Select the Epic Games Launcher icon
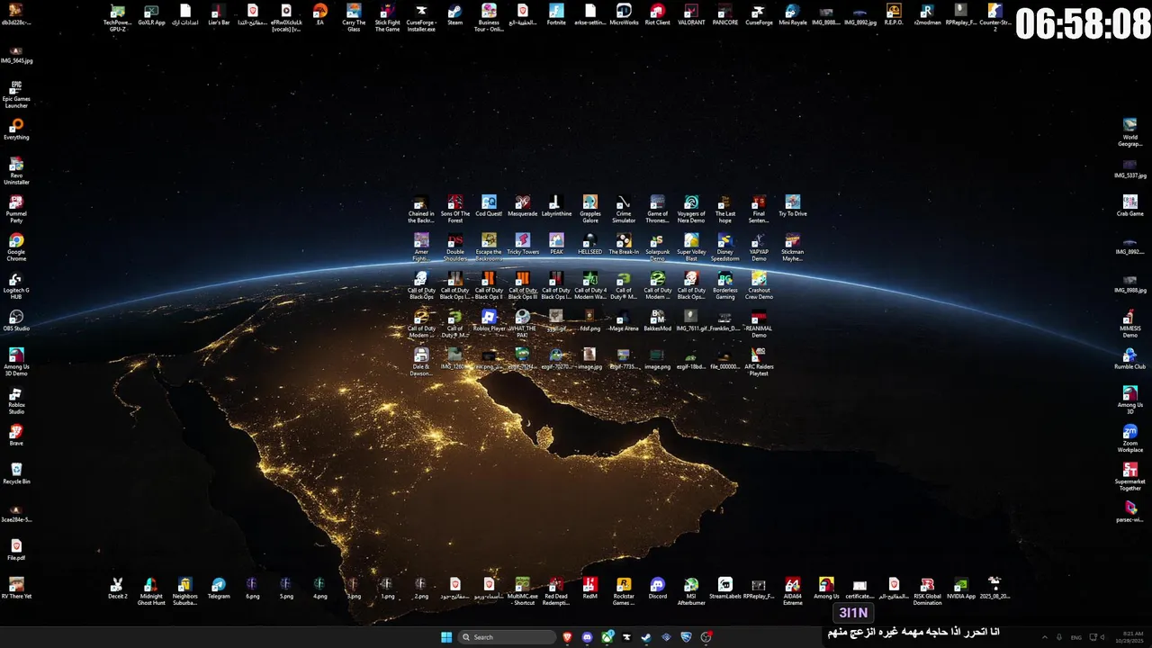The height and width of the screenshot is (648, 1152). [16, 94]
